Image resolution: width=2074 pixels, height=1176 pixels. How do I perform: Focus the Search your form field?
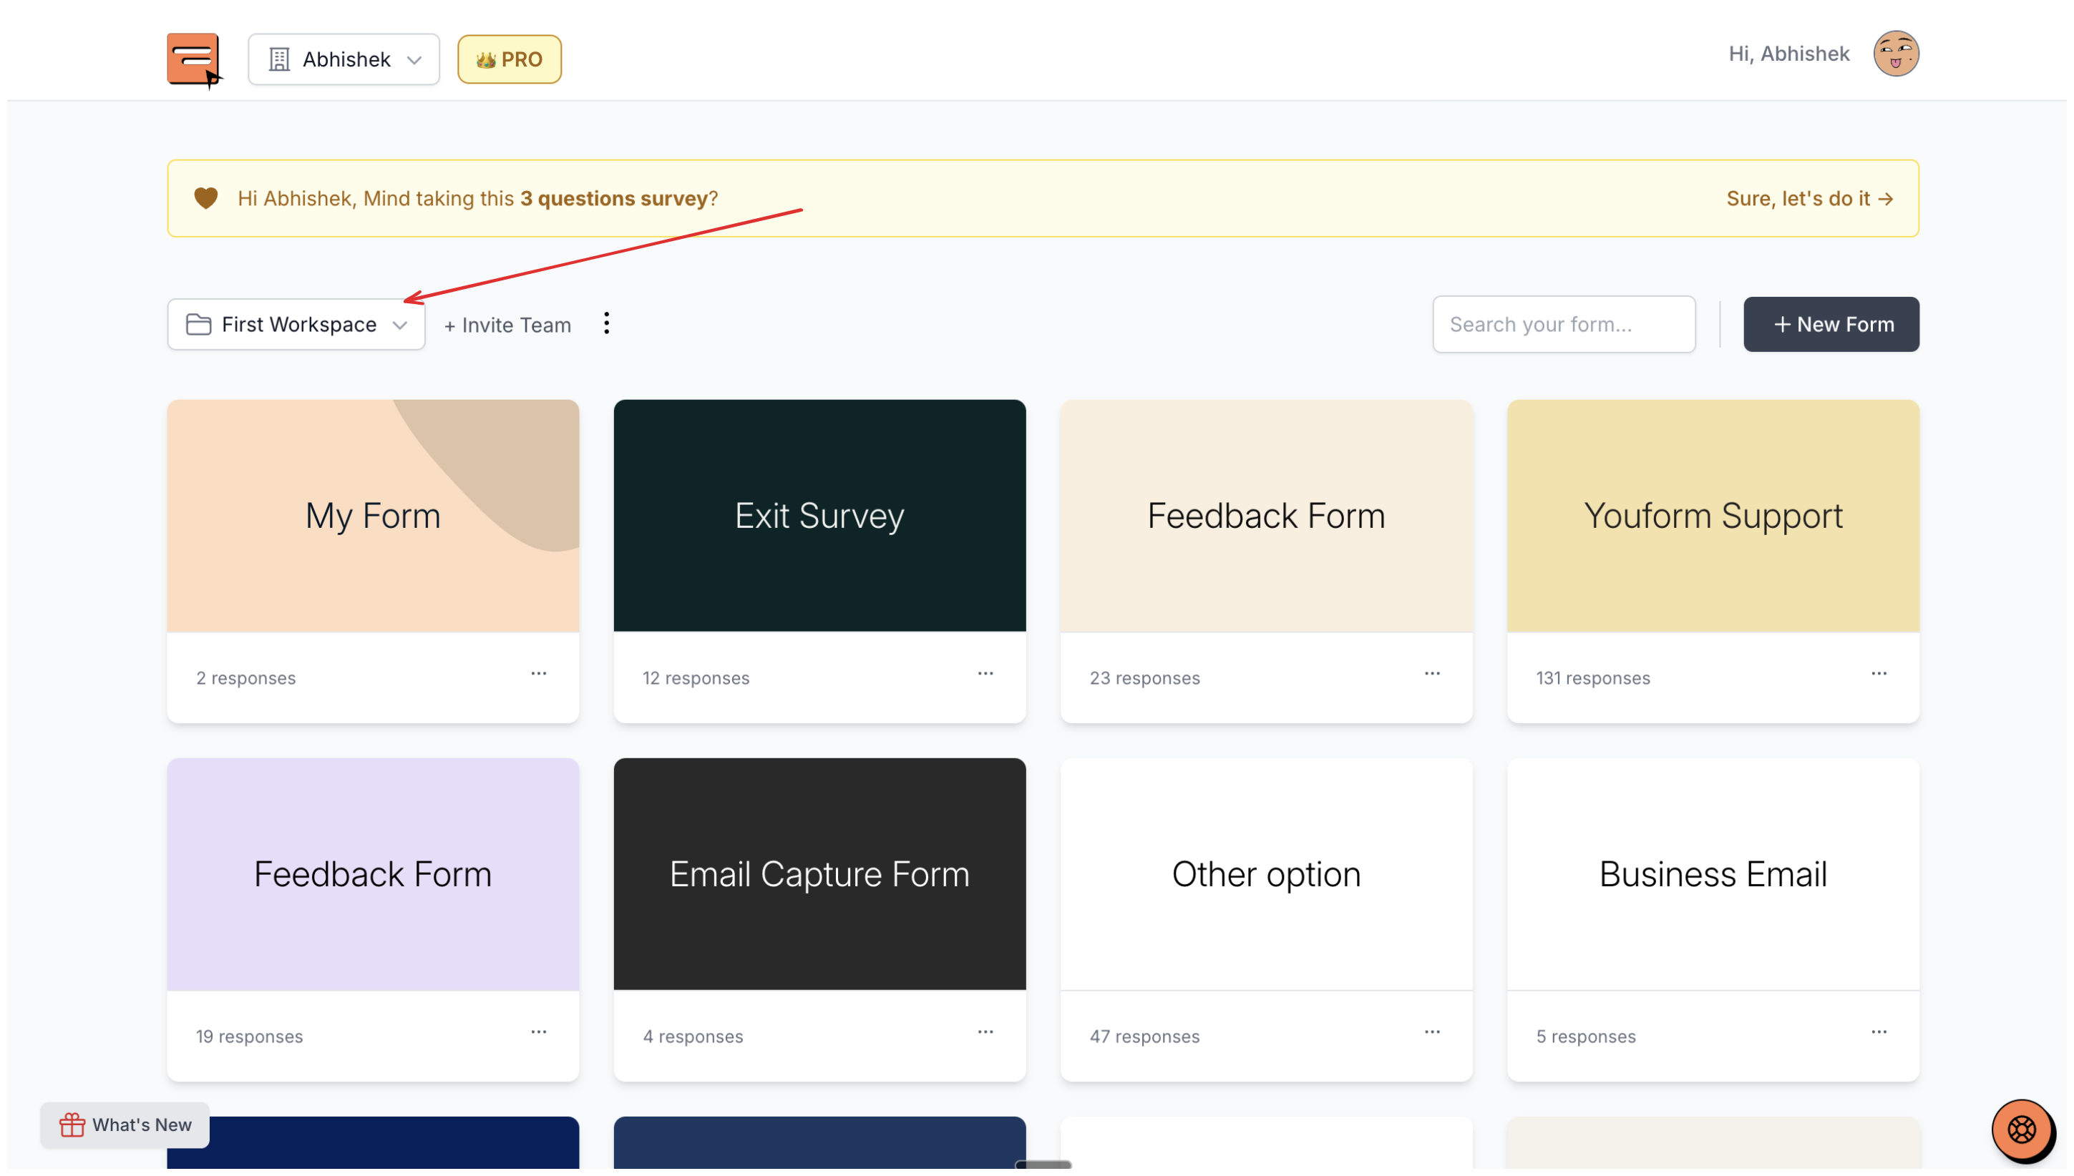pos(1564,325)
